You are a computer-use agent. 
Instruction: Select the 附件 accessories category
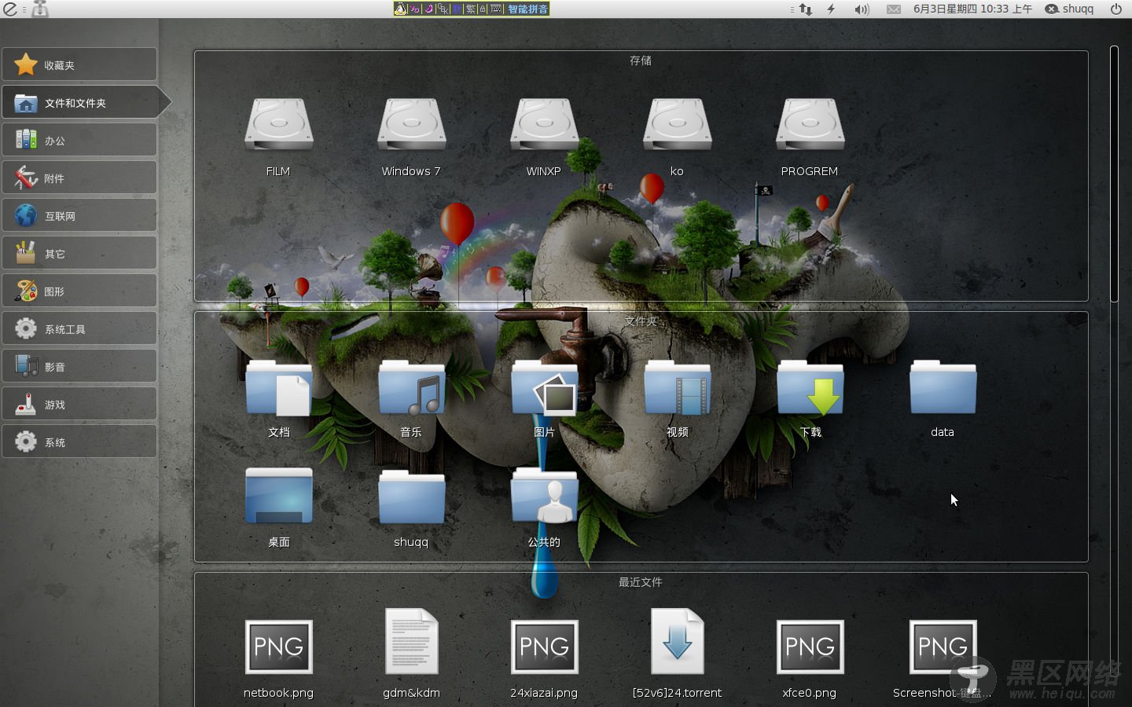pyautogui.click(x=79, y=178)
